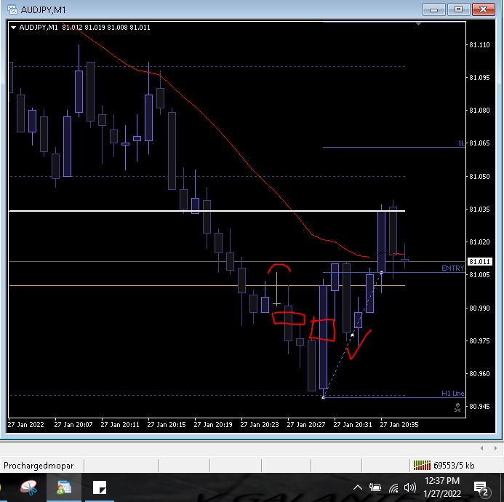504x502 pixels.
Task: Click the 81.110 price scale label
Action: pos(479,45)
